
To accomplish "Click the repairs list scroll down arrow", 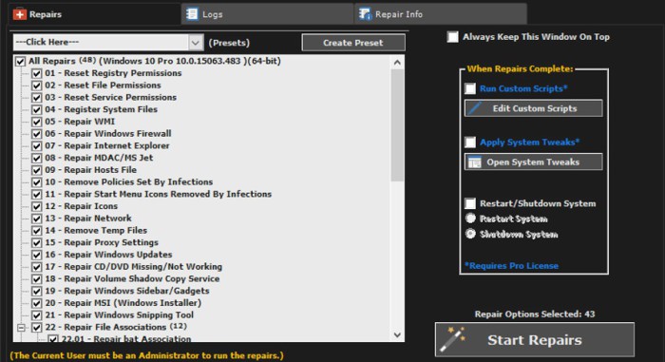I will (x=397, y=334).
